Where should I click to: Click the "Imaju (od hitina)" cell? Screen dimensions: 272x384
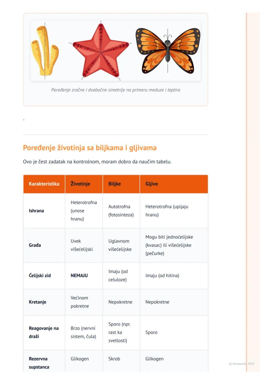(x=162, y=276)
